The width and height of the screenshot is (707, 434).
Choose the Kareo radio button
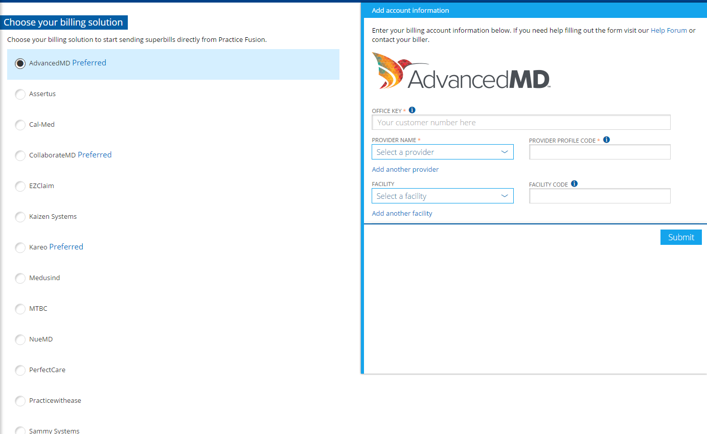click(20, 247)
